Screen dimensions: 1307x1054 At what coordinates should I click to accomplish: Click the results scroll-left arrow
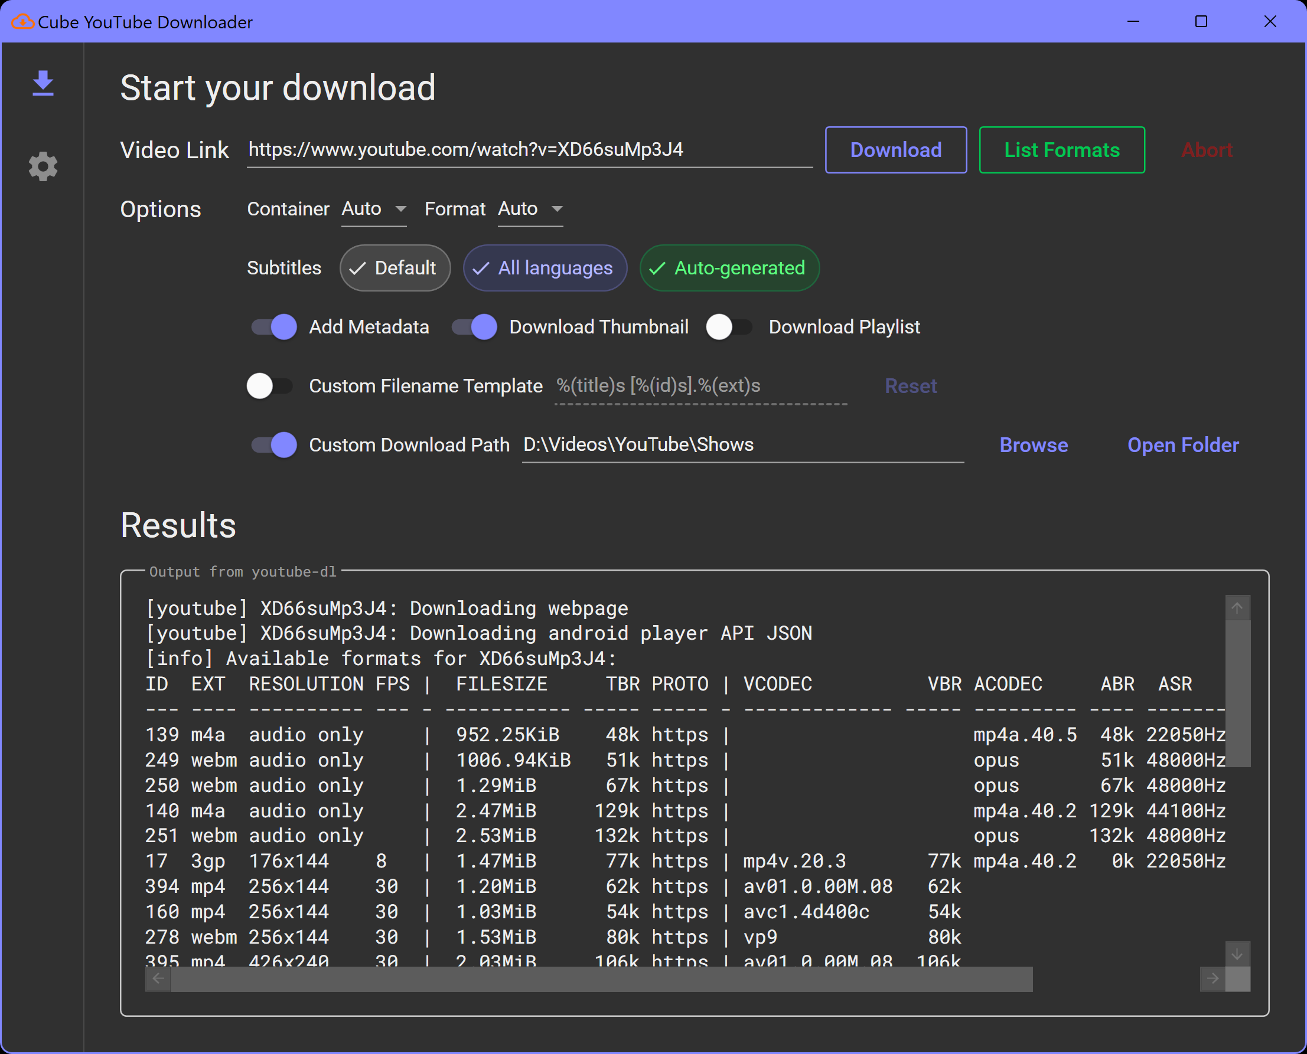coord(158,978)
